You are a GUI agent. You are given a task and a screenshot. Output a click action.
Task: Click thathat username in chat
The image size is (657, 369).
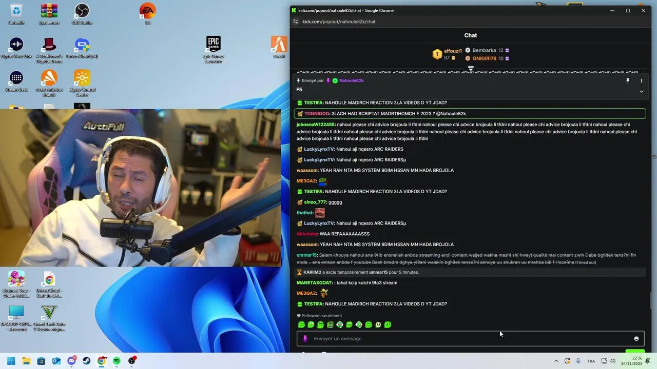[305, 213]
